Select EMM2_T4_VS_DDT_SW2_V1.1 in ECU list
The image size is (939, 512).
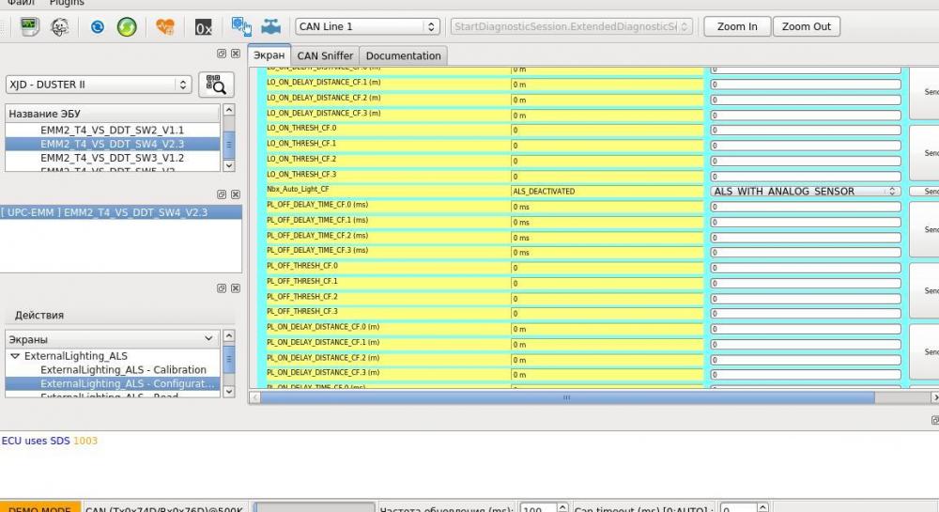point(112,130)
